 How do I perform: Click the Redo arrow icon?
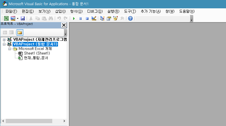(65, 18)
